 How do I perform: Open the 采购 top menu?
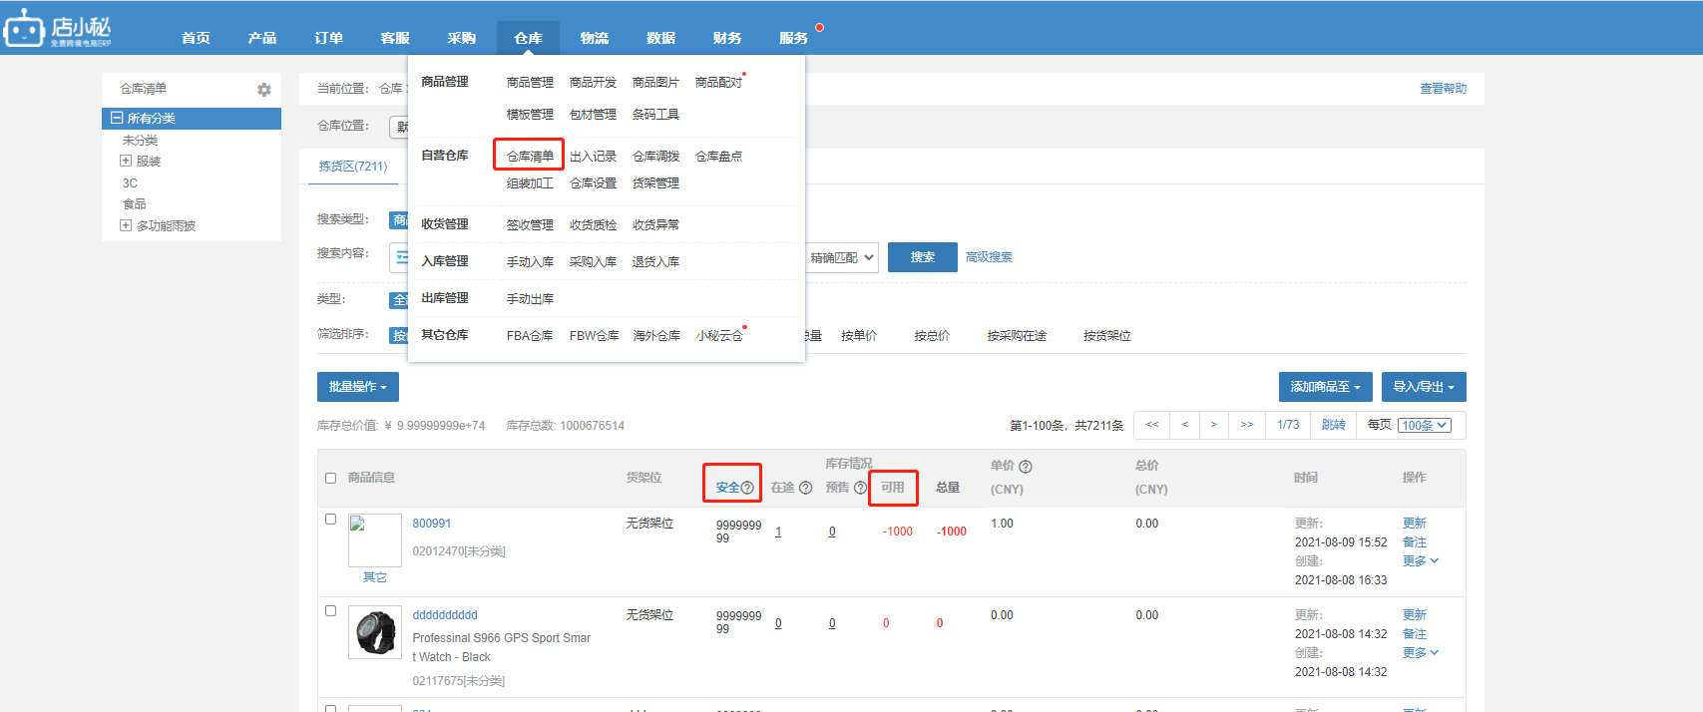click(461, 38)
